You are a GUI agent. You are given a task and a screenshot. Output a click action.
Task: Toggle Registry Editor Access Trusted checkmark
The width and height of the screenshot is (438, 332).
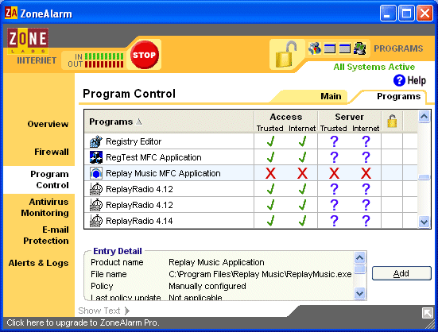270,141
